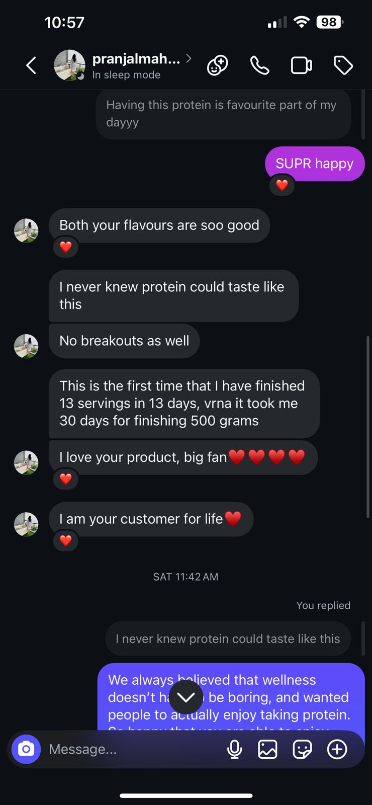The image size is (372, 805).
Task: Open the AI sticker creation icon
Action: tap(217, 65)
